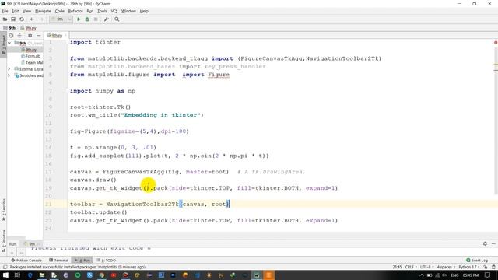
Task: Select the Team Mat file in project tree
Action: [32, 62]
